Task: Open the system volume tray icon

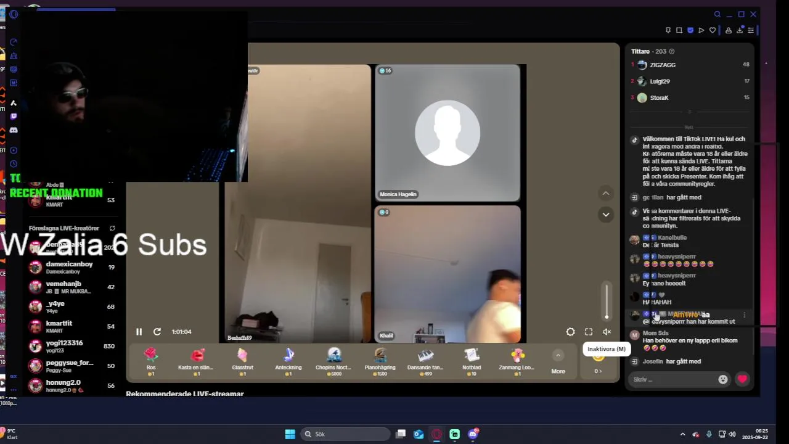Action: click(x=732, y=434)
